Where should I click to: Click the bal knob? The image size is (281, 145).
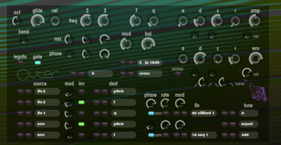pyautogui.click(x=148, y=44)
